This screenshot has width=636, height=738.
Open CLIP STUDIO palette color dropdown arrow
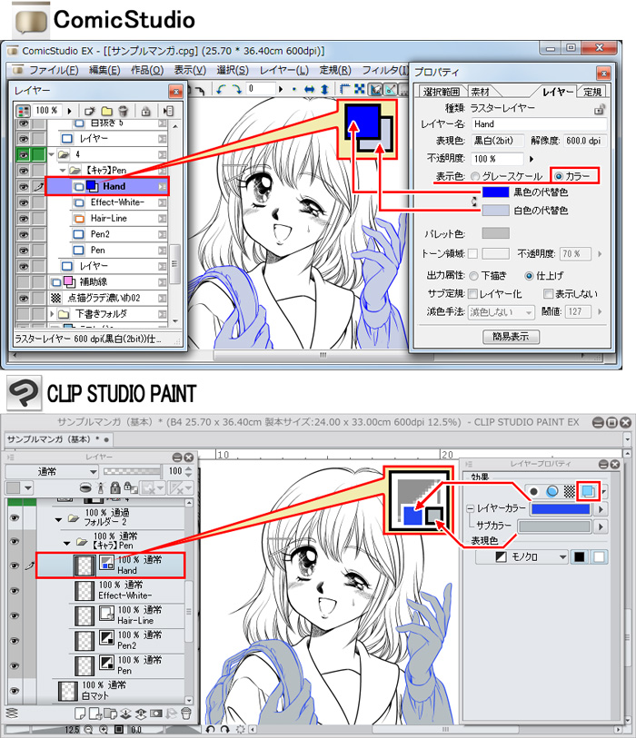[x=28, y=487]
